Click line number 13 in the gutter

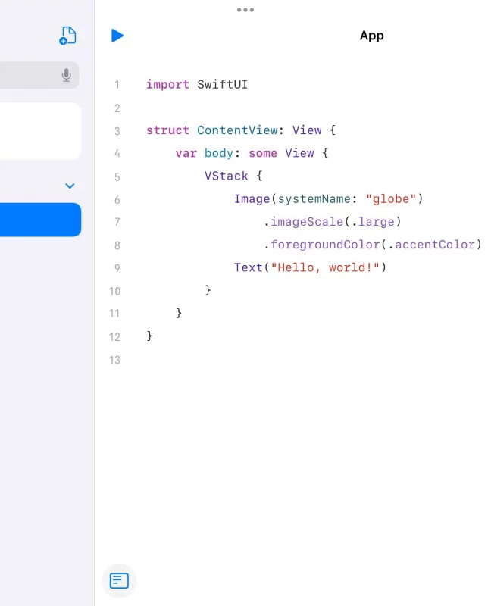[114, 360]
